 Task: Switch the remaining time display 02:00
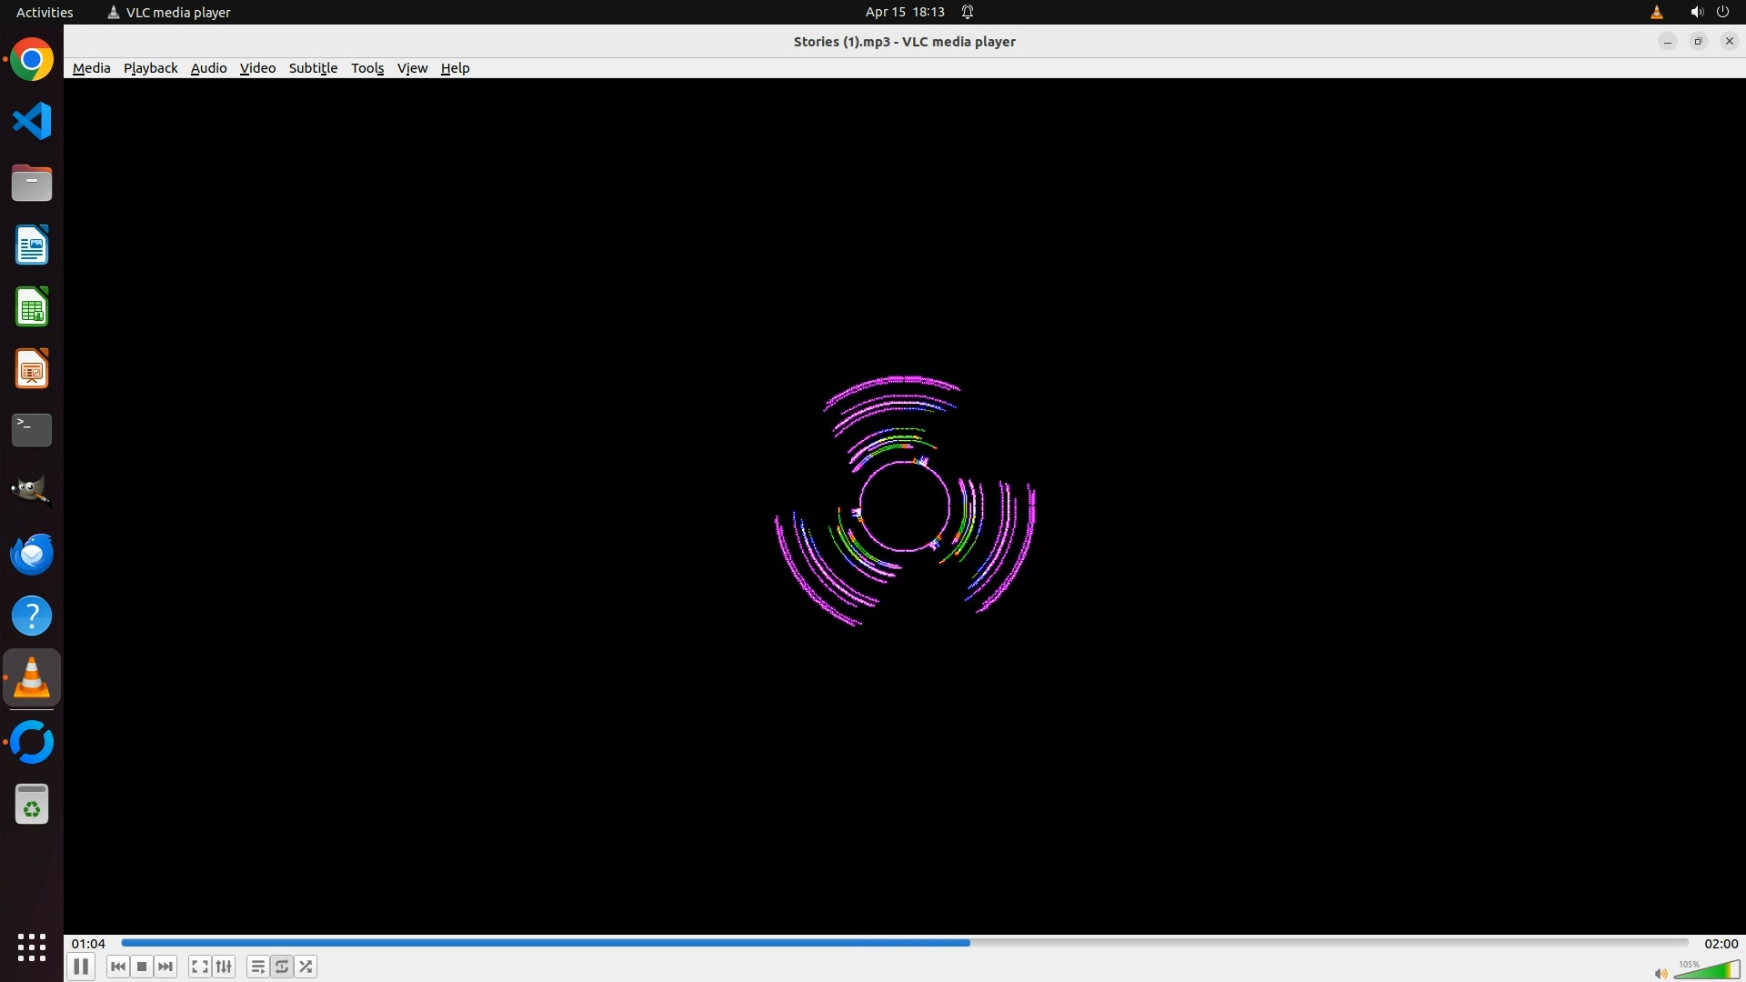pyautogui.click(x=1721, y=944)
